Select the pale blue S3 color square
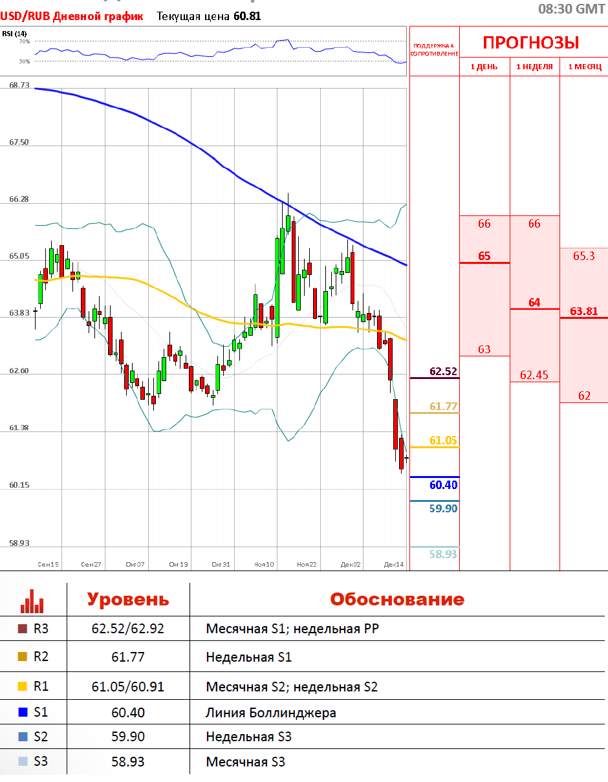 pos(23,762)
